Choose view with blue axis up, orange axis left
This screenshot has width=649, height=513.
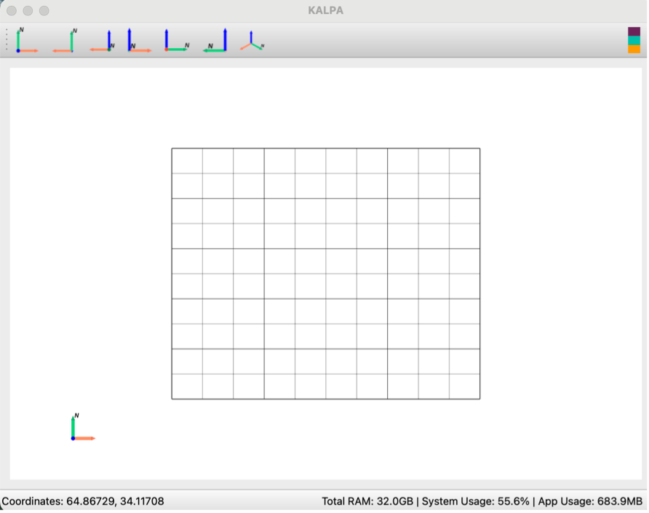pyautogui.click(x=103, y=40)
